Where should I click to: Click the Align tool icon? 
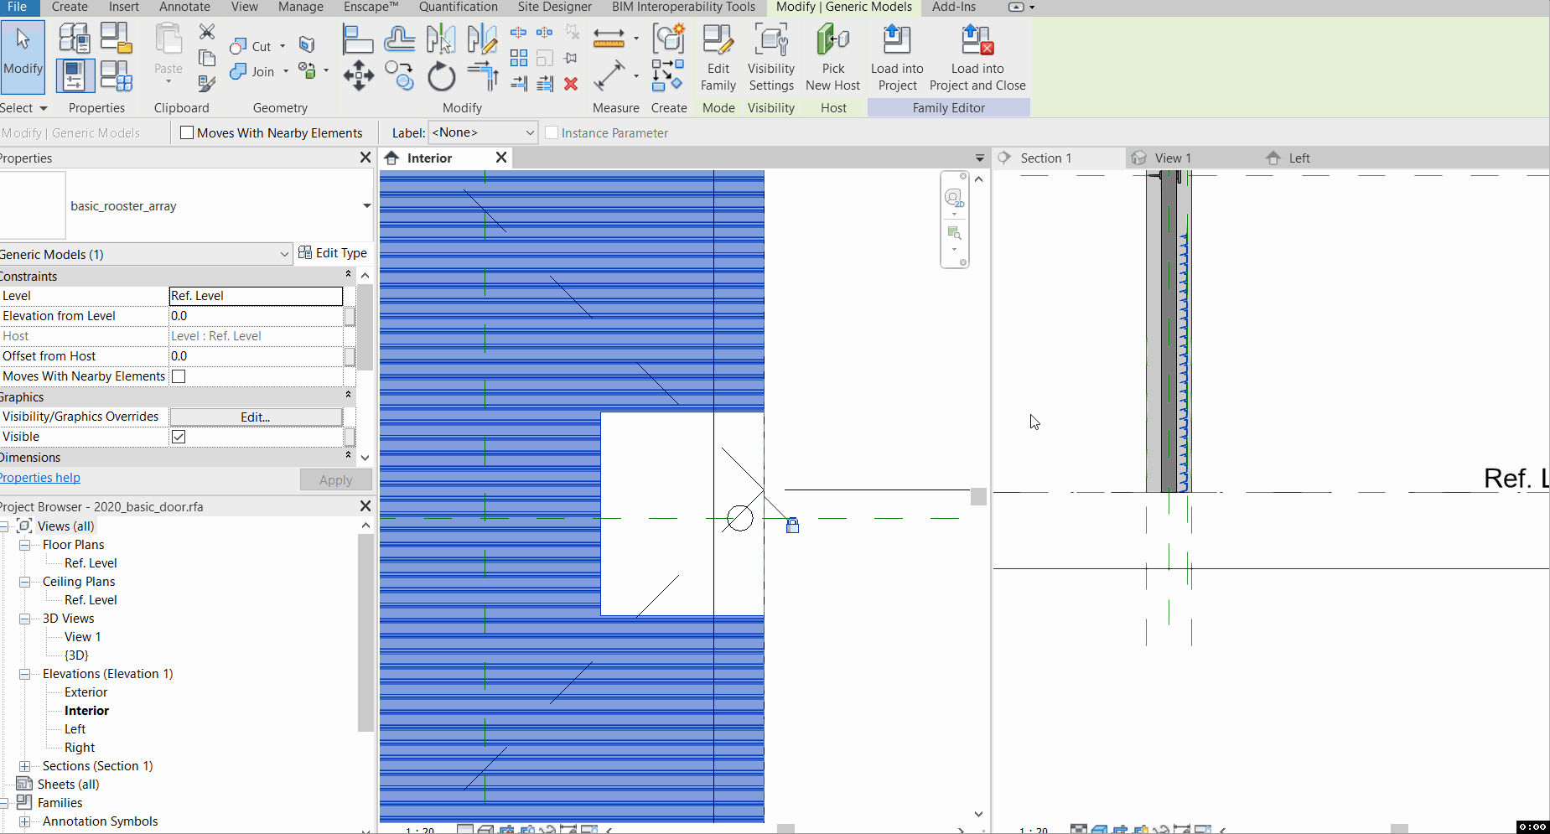[x=358, y=39]
